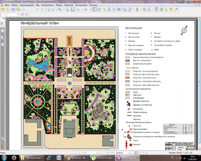Click the Open file folder icon
This screenshot has height=161, width=201.
point(4,9)
